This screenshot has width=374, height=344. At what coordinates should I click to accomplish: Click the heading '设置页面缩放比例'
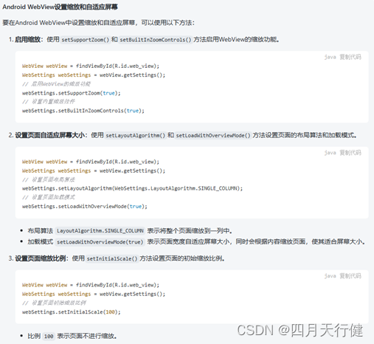click(41, 258)
